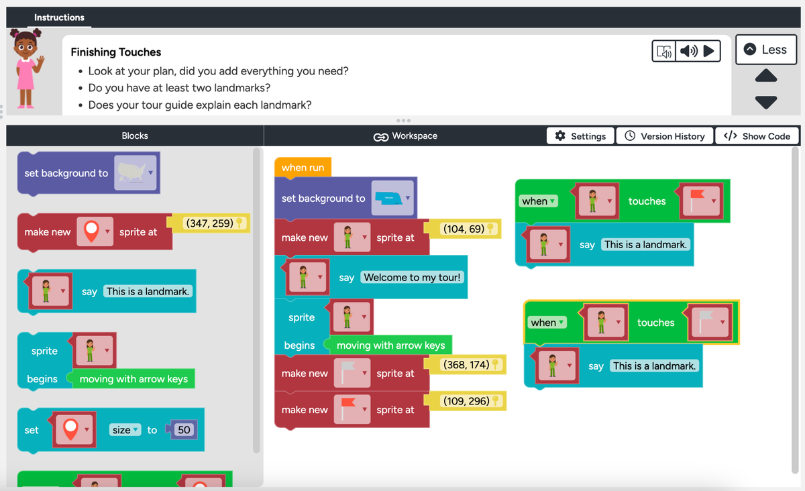Screen dimensions: 805x491
Task: Click the Show Code button
Action: 757,136
